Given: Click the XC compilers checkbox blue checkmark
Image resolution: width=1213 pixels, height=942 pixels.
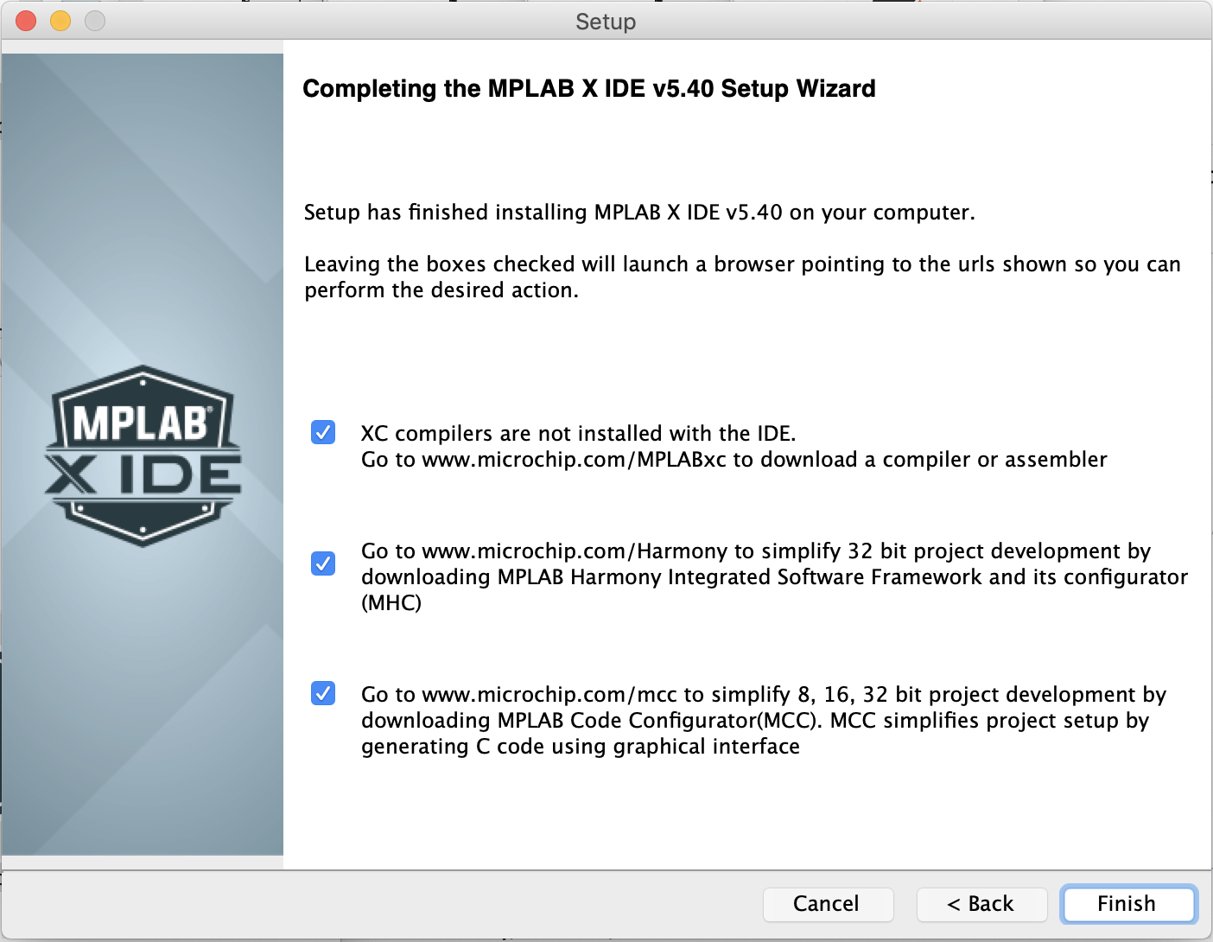Looking at the screenshot, I should (322, 433).
